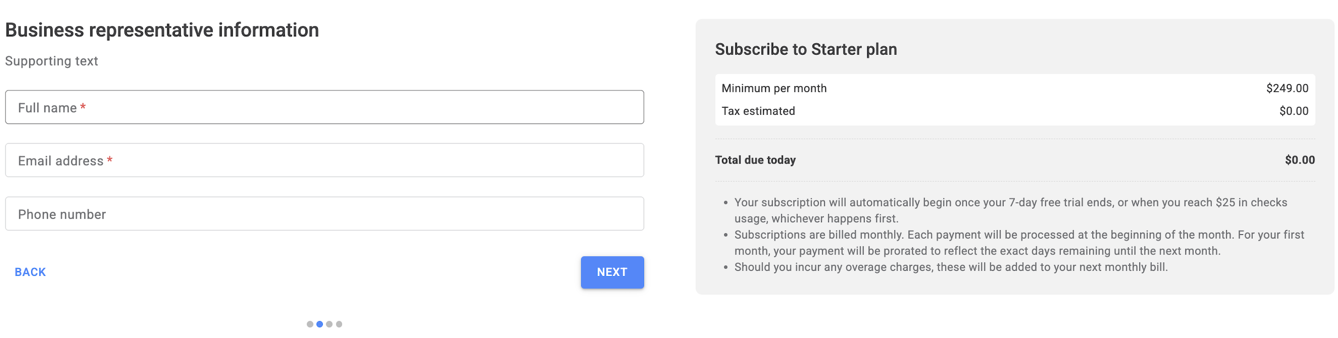Click the overage charges bullet text
The height and width of the screenshot is (338, 1338).
tap(950, 268)
